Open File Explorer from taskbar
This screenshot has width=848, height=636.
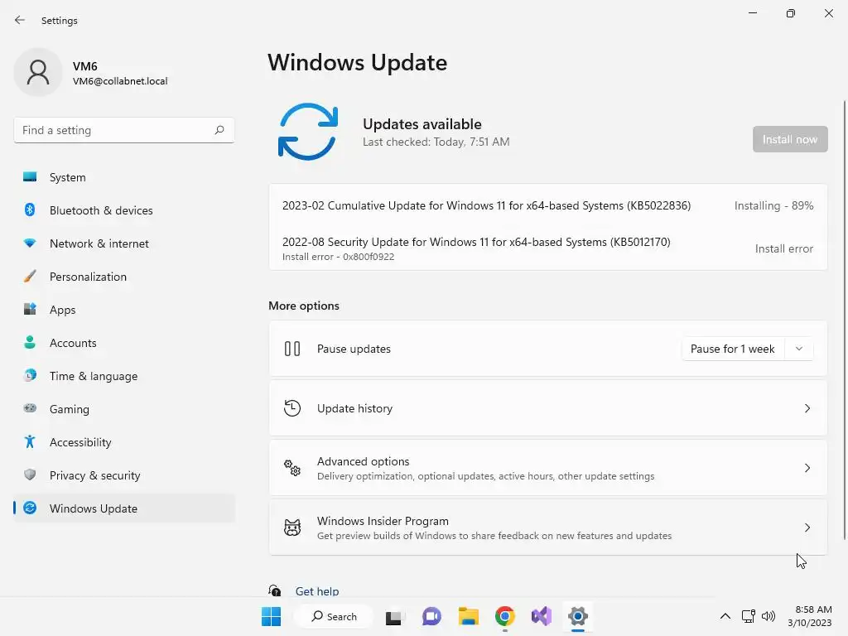[x=469, y=616]
